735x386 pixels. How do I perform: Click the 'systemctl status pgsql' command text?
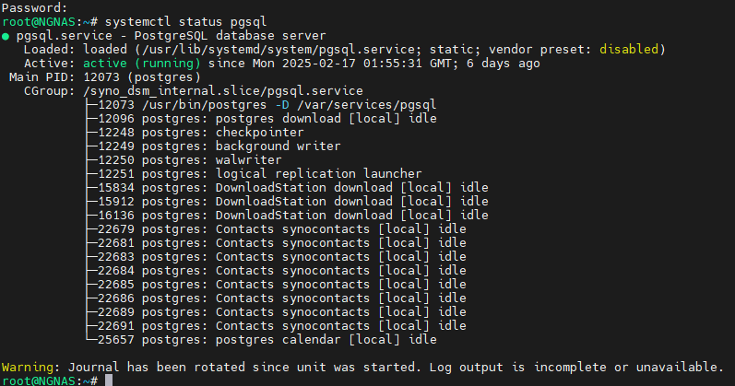click(185, 22)
